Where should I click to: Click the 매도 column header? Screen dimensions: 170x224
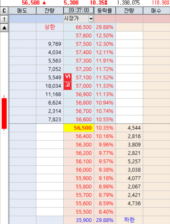pyautogui.click(x=22, y=11)
